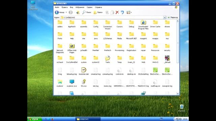Screen dimensions: 216x121
Task: Open the Файл menu
Action: pyautogui.click(x=57, y=7)
